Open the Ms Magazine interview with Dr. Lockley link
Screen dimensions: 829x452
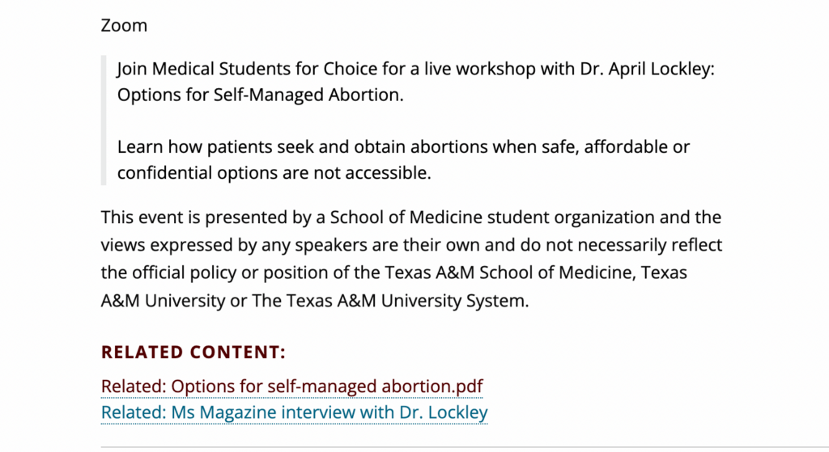click(x=294, y=412)
